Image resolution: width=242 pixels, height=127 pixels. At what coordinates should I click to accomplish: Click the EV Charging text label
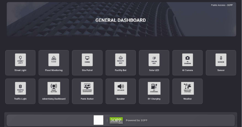(154, 99)
